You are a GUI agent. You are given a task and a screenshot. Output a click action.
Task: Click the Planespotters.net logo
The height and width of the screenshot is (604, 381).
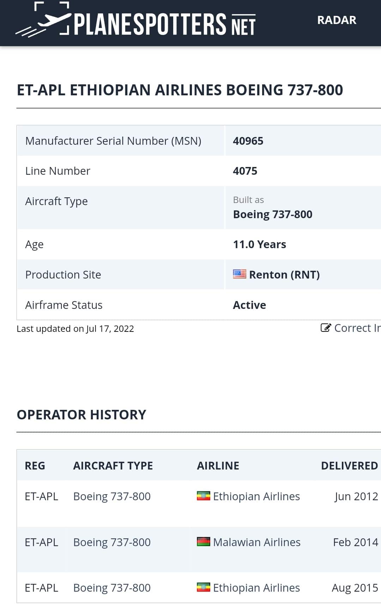(136, 20)
